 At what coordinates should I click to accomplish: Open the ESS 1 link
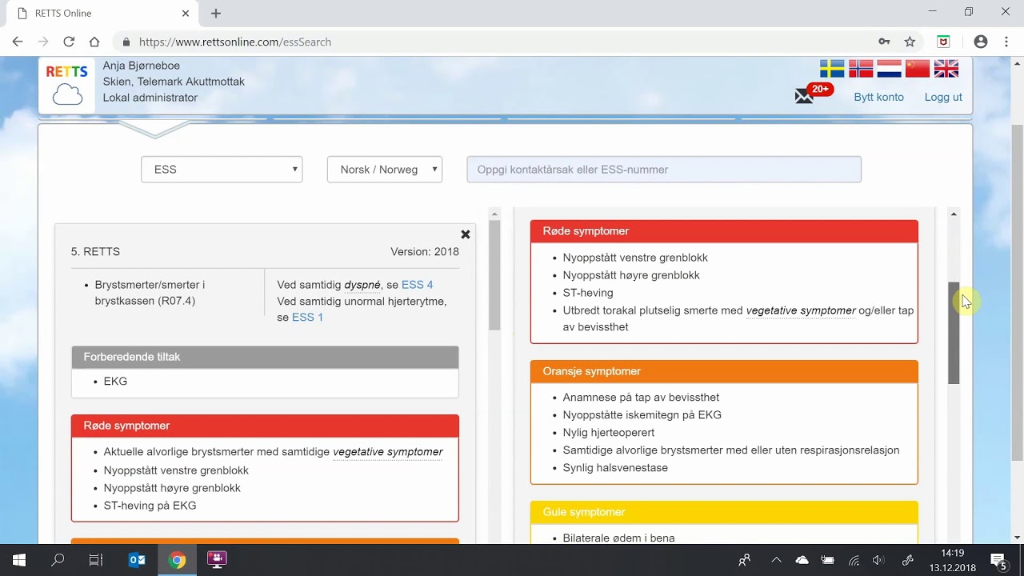coord(307,318)
